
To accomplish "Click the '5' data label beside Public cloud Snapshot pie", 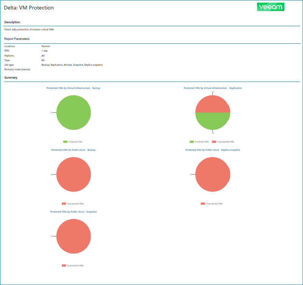I will (51, 236).
